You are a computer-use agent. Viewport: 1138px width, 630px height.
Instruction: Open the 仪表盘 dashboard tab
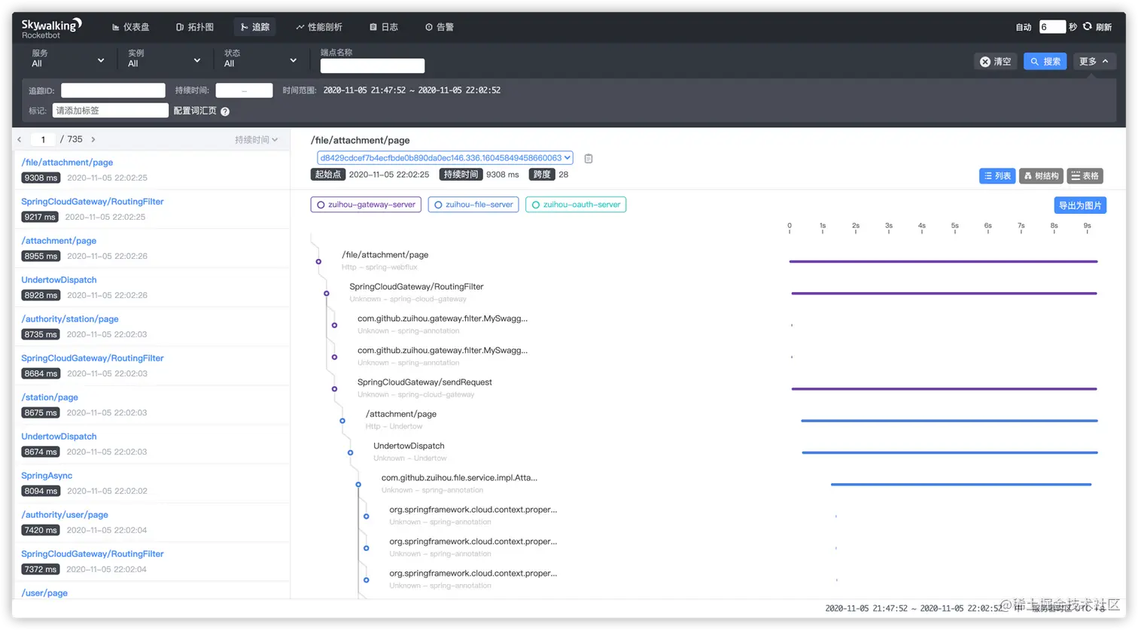[130, 27]
